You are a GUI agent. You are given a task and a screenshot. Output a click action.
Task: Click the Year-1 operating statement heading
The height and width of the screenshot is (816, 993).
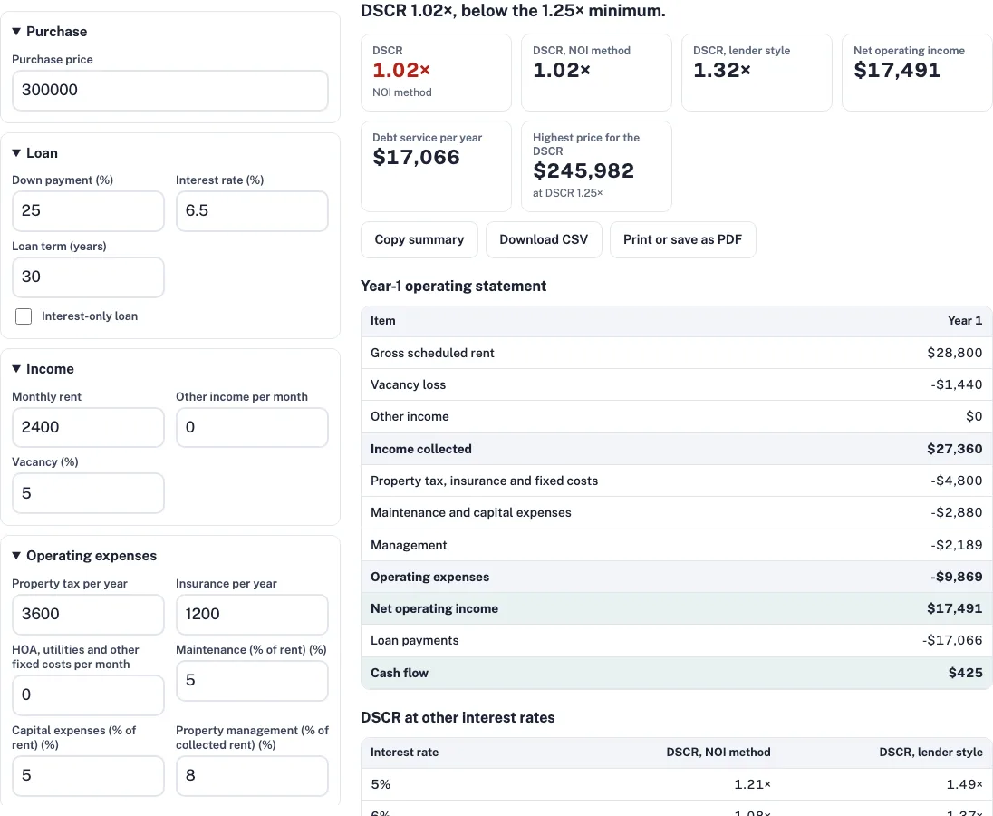[453, 286]
